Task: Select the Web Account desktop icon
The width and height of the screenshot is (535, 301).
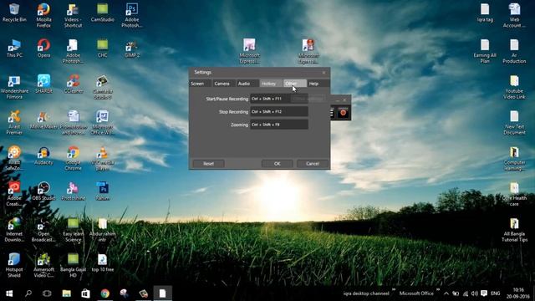Action: click(514, 16)
